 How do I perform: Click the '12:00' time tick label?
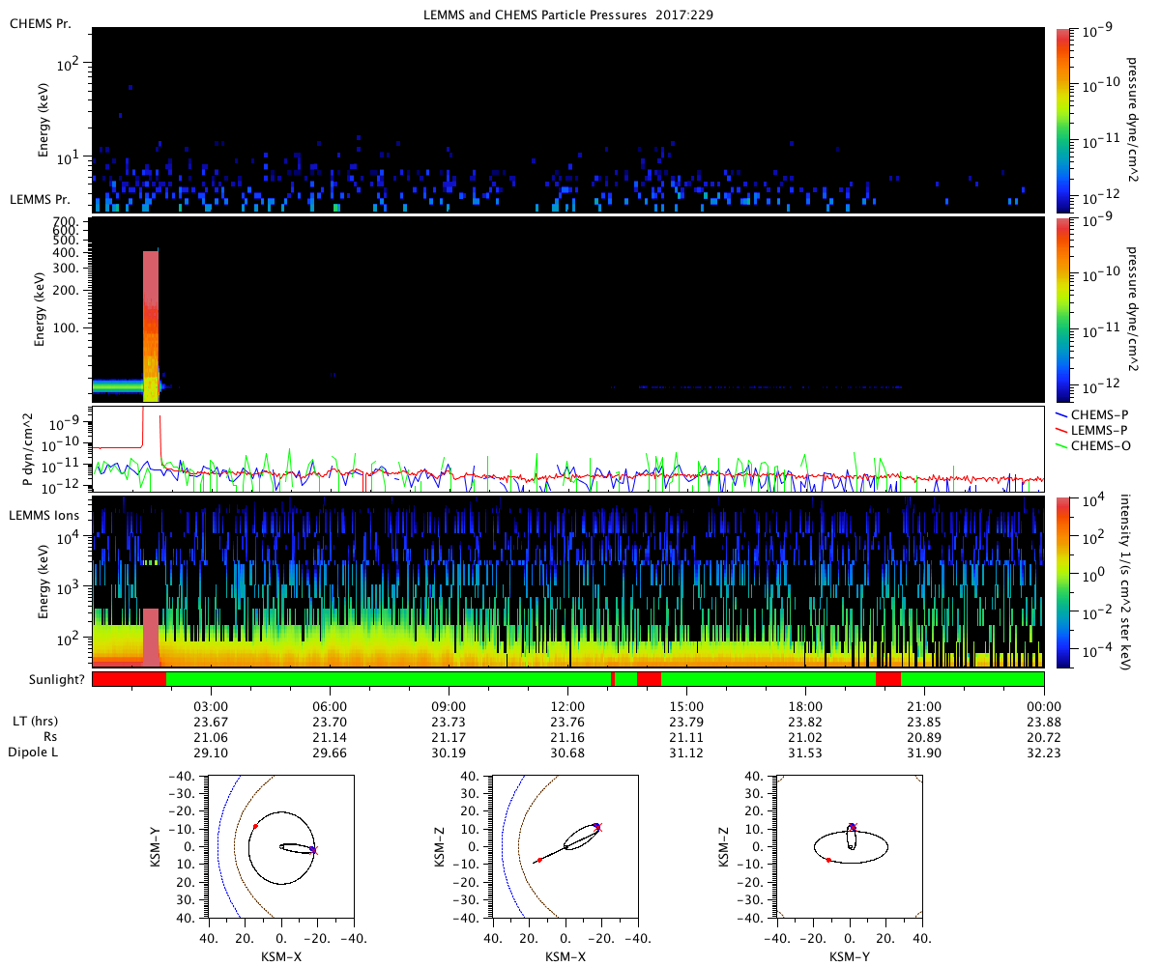pos(567,706)
